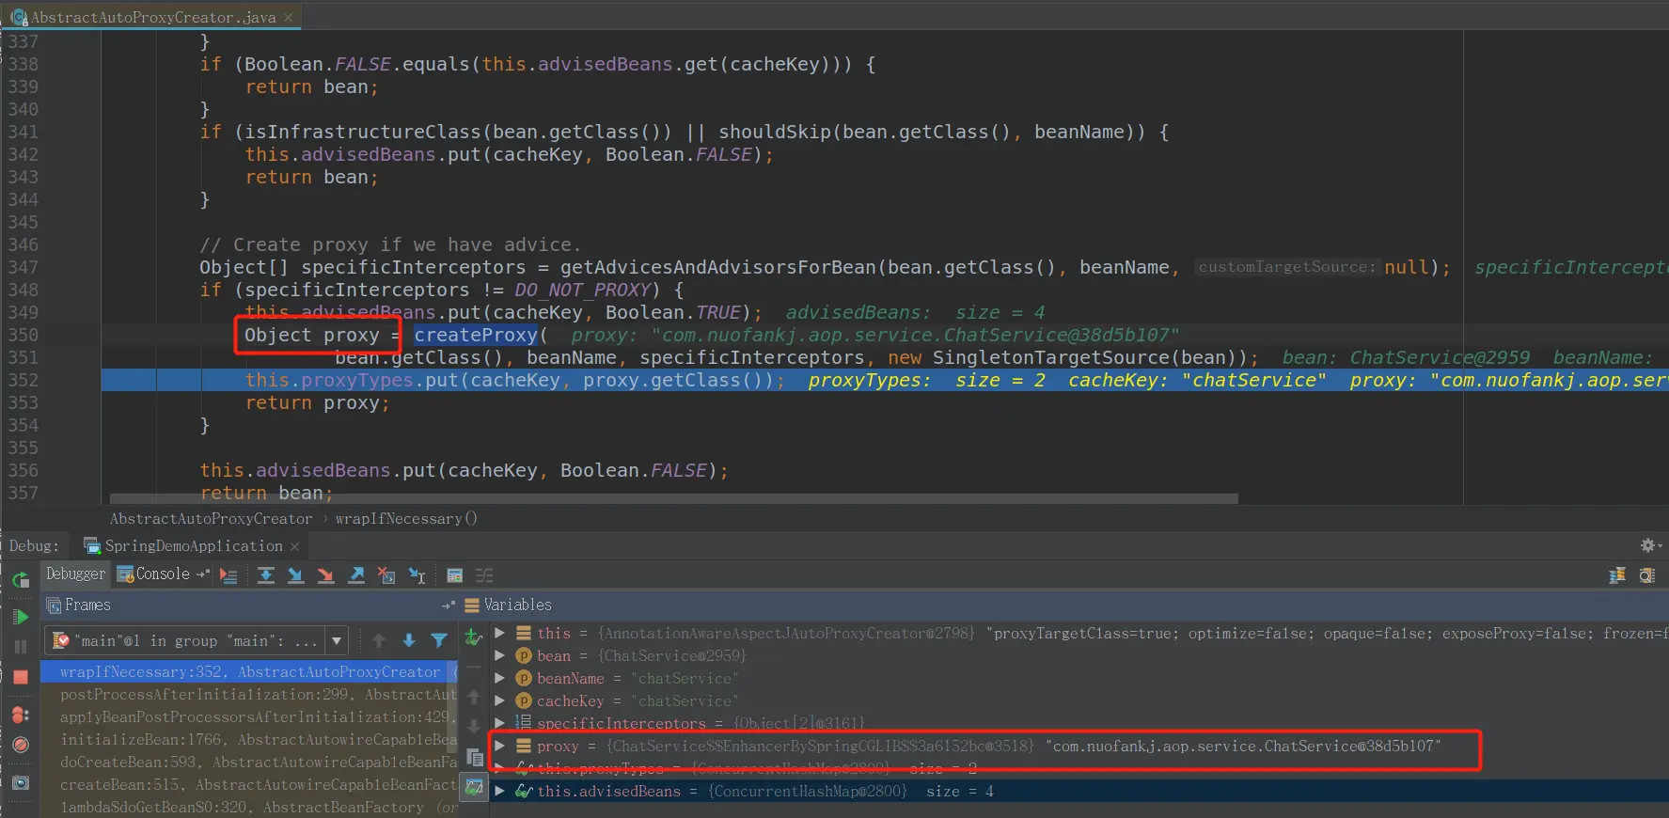This screenshot has height=818, width=1669.
Task: Toggle the frames filter funnel icon
Action: pyautogui.click(x=439, y=640)
